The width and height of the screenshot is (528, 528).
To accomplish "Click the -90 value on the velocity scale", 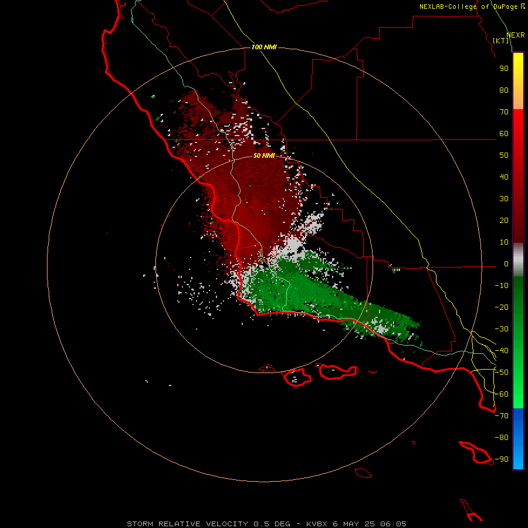I will tap(502, 459).
